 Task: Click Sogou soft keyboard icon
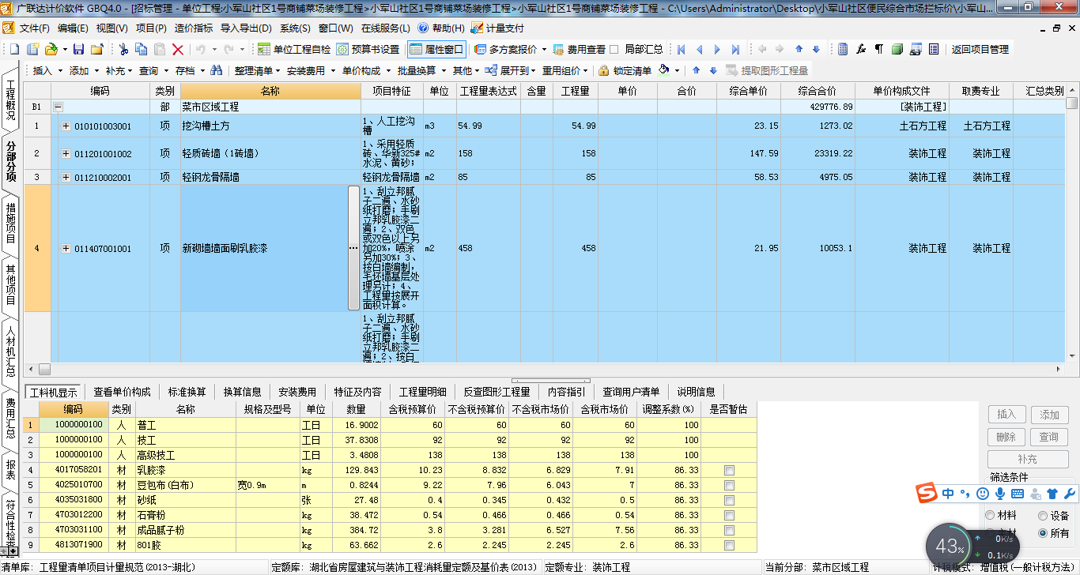pos(1018,494)
